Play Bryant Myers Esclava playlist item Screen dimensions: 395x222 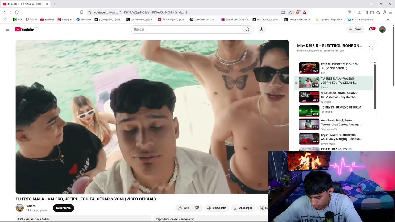coord(335,139)
